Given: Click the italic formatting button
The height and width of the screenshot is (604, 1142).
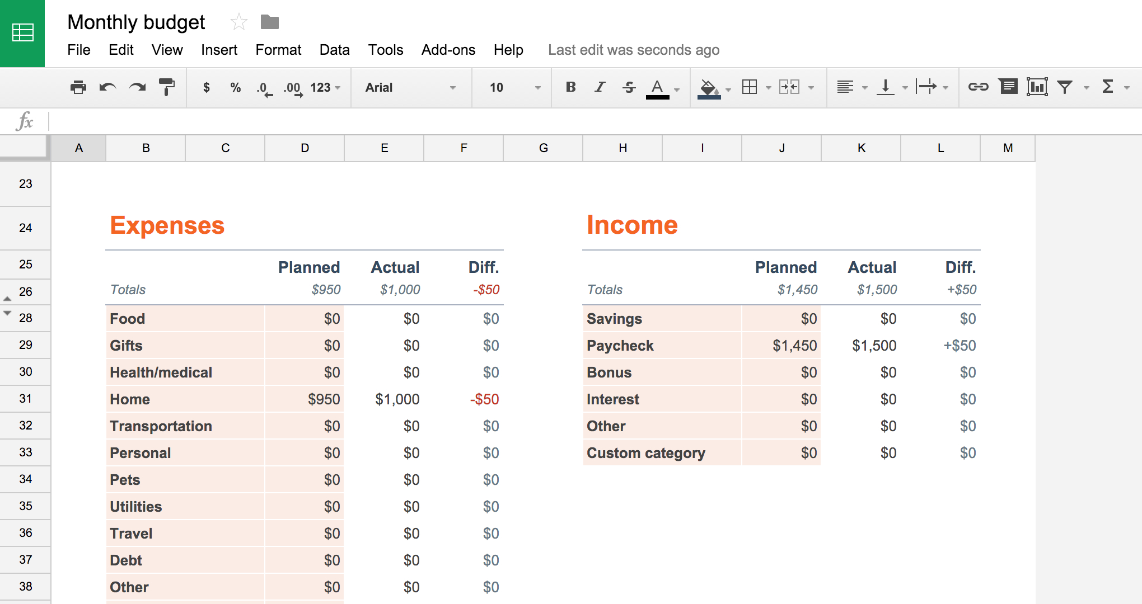Looking at the screenshot, I should (601, 88).
